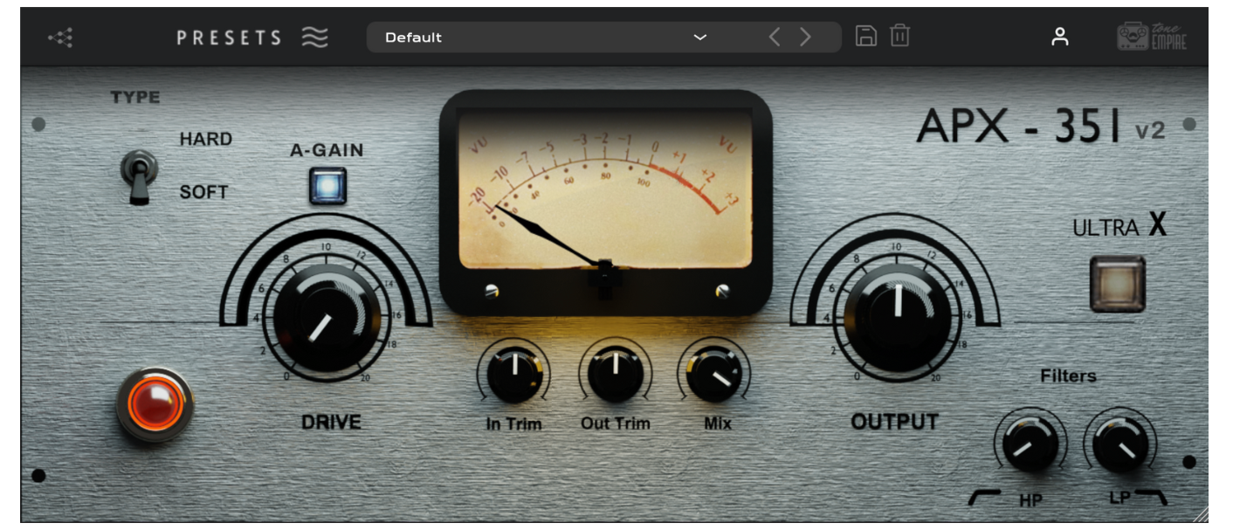Go to previous preset with left arrow
The image size is (1233, 530).
pyautogui.click(x=774, y=37)
